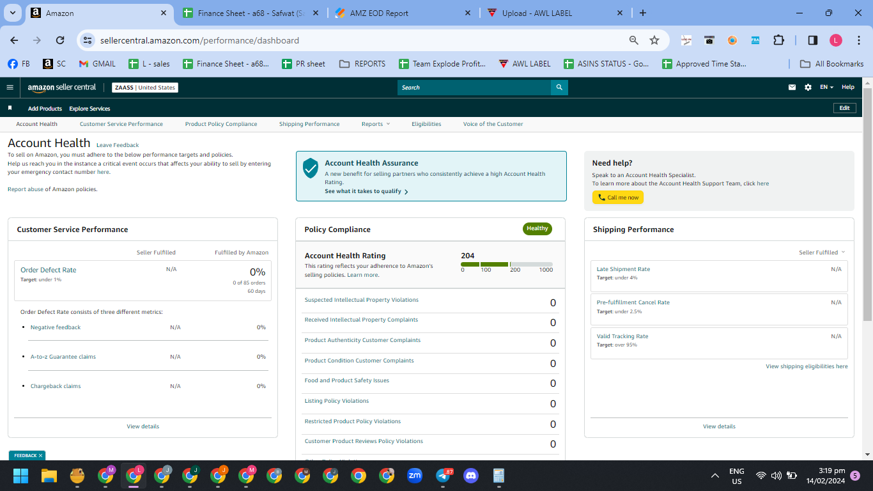The image size is (873, 491).
Task: Select the Voice of the Customer tab
Action: pyautogui.click(x=493, y=124)
